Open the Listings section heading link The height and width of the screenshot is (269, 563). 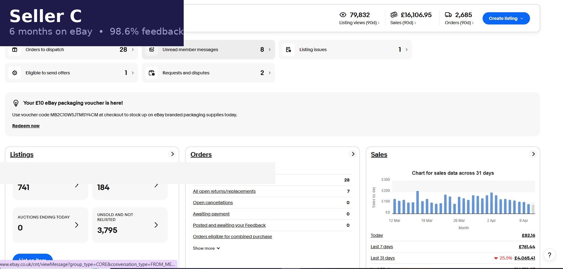[x=22, y=155]
